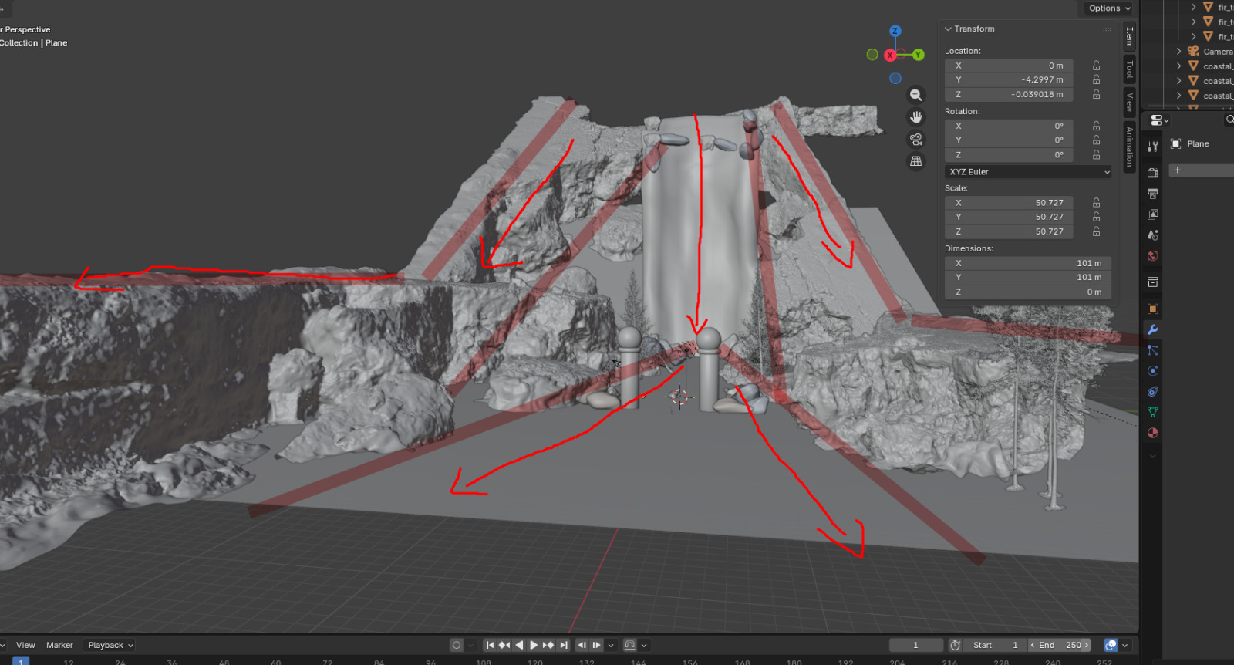Open the Object properties orange square icon
The image size is (1234, 665).
pyautogui.click(x=1153, y=309)
